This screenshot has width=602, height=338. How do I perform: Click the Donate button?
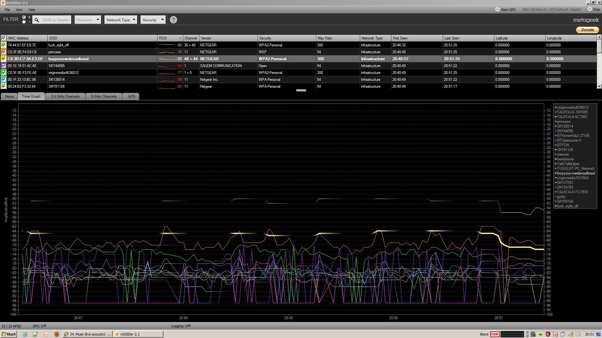[x=587, y=30]
